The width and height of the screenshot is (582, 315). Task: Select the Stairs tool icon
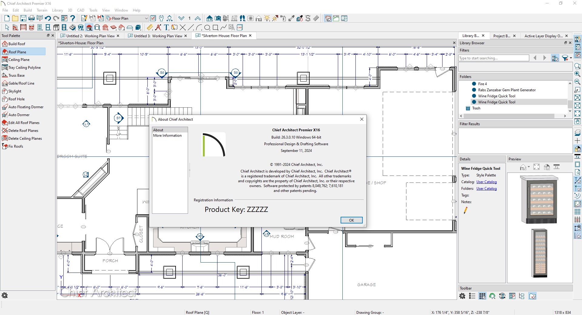(72, 28)
